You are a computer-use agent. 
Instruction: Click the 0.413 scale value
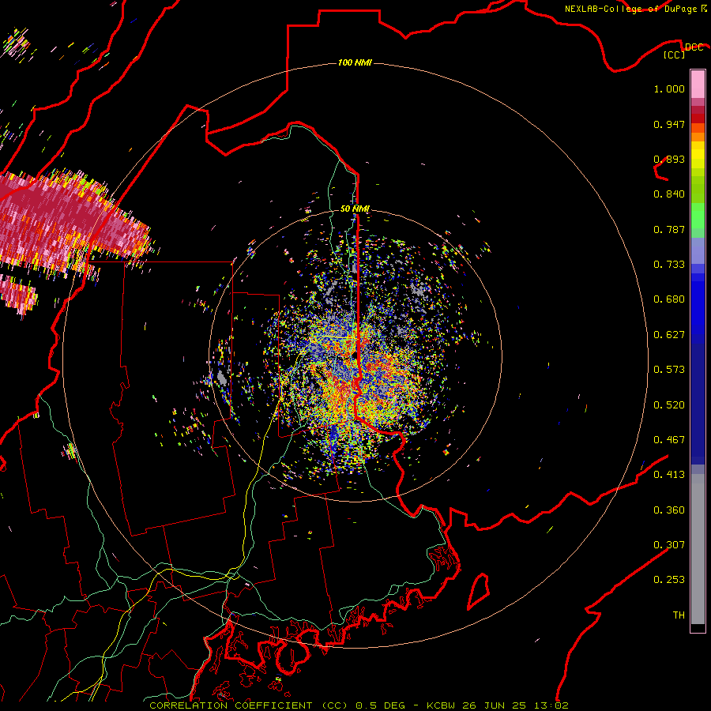pos(669,475)
